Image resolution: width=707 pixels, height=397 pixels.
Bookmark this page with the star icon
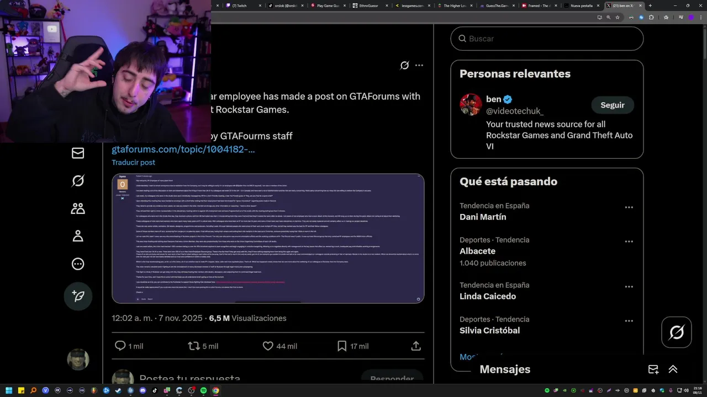click(x=618, y=17)
